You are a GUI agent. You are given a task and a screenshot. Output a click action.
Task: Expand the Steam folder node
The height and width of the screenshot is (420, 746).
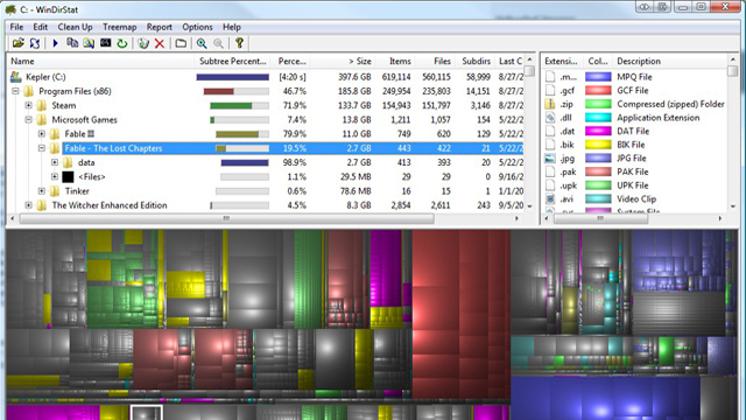tap(28, 105)
